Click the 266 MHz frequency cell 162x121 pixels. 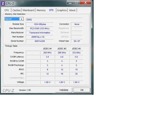62,53
